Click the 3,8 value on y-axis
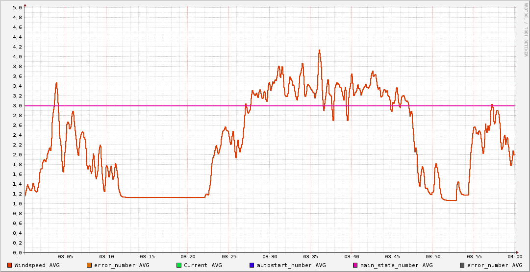The image size is (530, 272). click(18, 67)
